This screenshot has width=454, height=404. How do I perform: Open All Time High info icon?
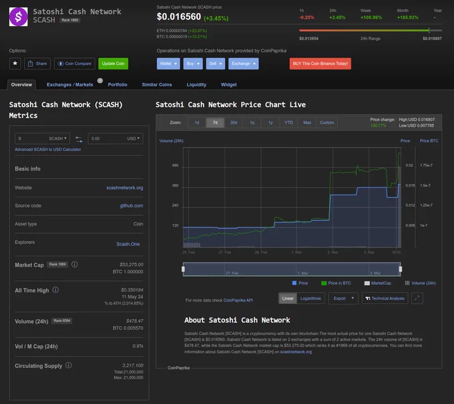click(x=55, y=290)
